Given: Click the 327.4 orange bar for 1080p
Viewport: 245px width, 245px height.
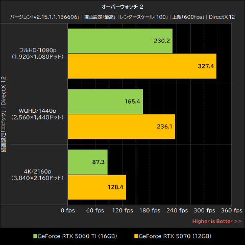Looking at the screenshot, I should click(142, 66).
